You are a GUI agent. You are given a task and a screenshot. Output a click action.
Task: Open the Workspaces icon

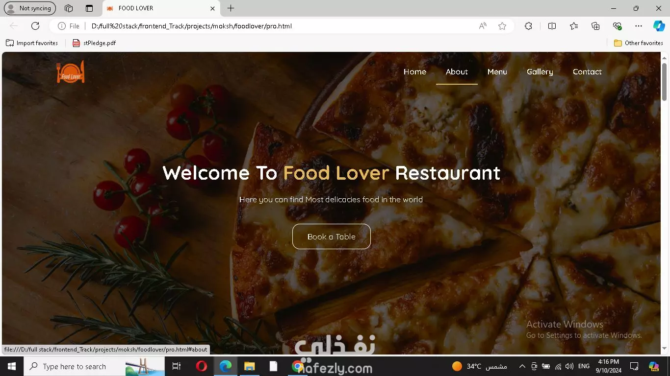click(x=69, y=8)
